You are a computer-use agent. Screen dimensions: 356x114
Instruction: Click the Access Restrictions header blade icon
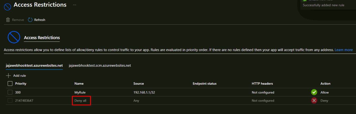coord(8,7)
